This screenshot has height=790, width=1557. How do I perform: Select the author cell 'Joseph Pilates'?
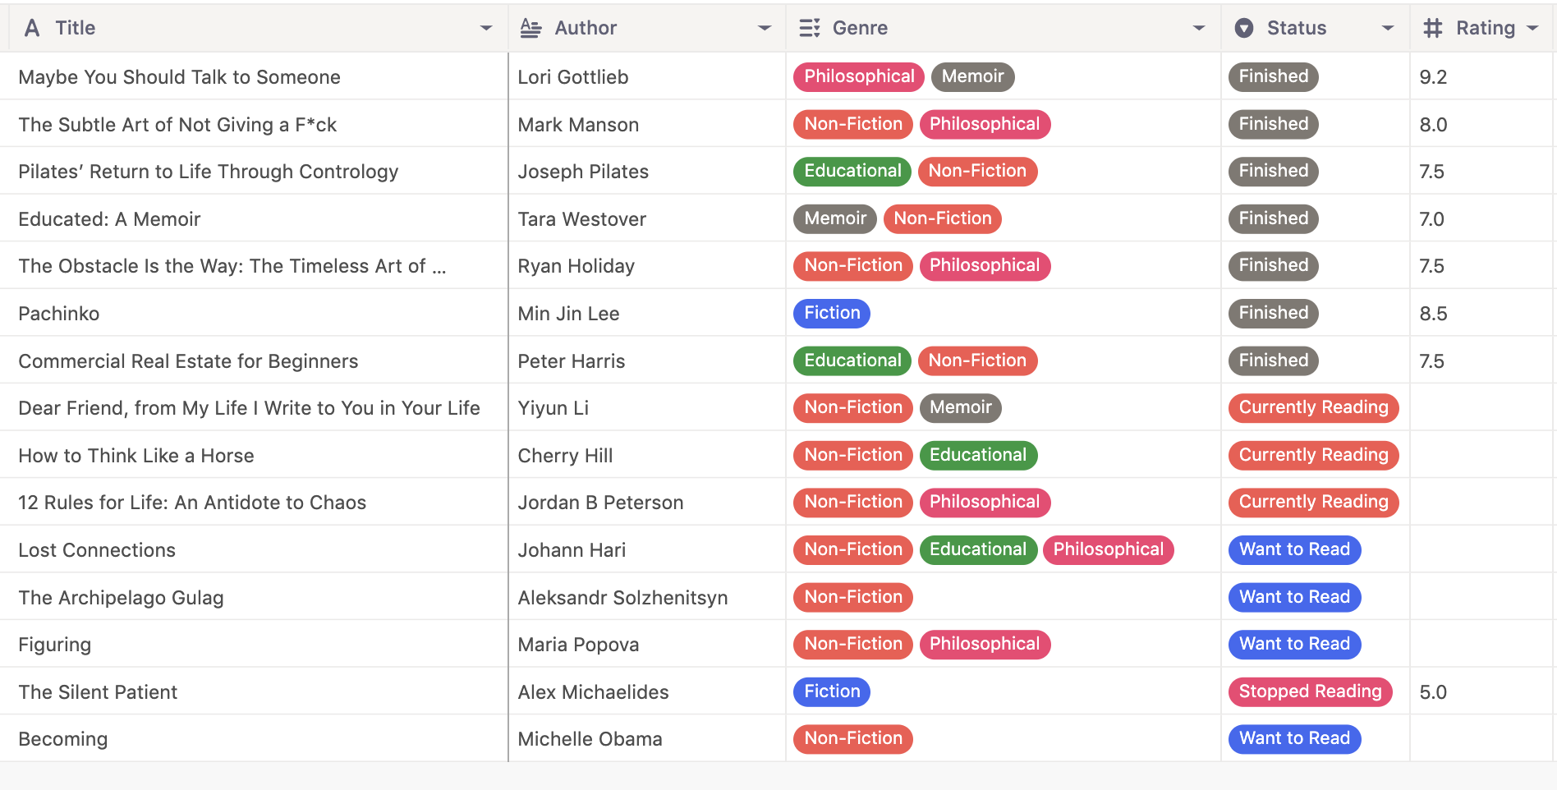point(647,172)
